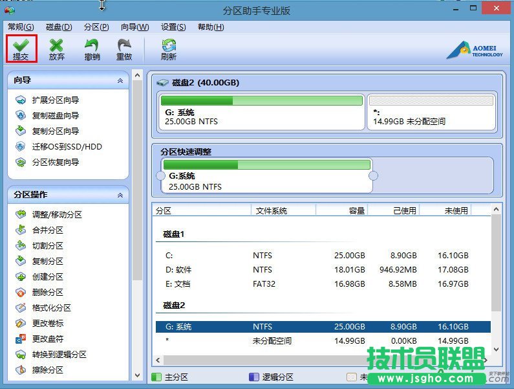Image resolution: width=514 pixels, height=389 pixels.
Task: Select the C: partition row
Action: (x=323, y=256)
